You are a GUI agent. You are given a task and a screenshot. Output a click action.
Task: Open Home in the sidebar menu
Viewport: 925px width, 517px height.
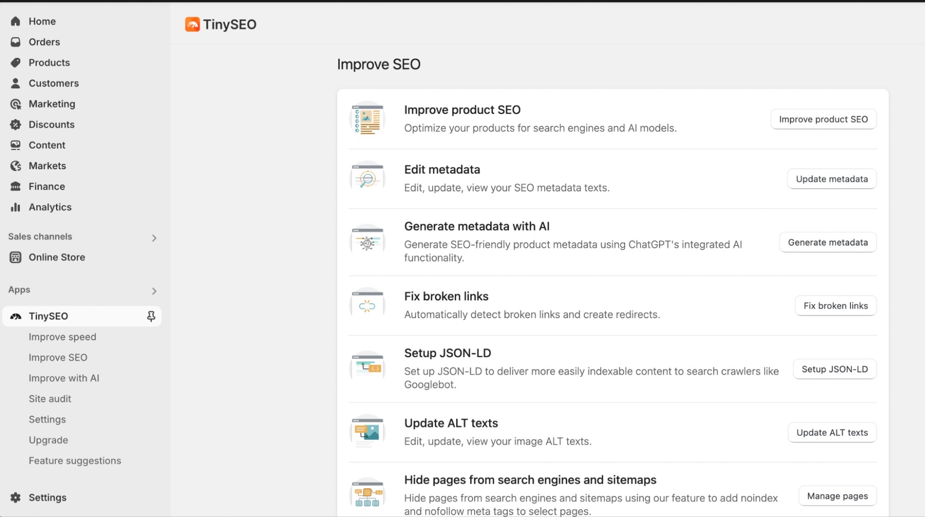pyautogui.click(x=42, y=21)
